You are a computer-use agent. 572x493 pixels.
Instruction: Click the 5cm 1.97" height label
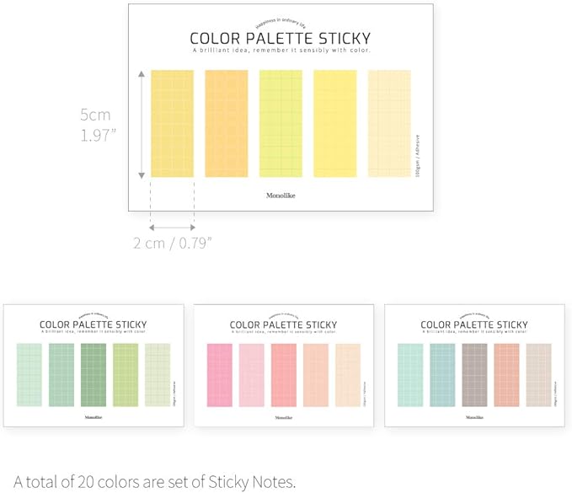(96, 125)
